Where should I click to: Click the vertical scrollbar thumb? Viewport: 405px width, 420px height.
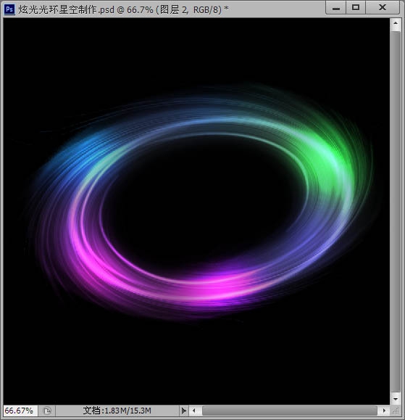396,212
